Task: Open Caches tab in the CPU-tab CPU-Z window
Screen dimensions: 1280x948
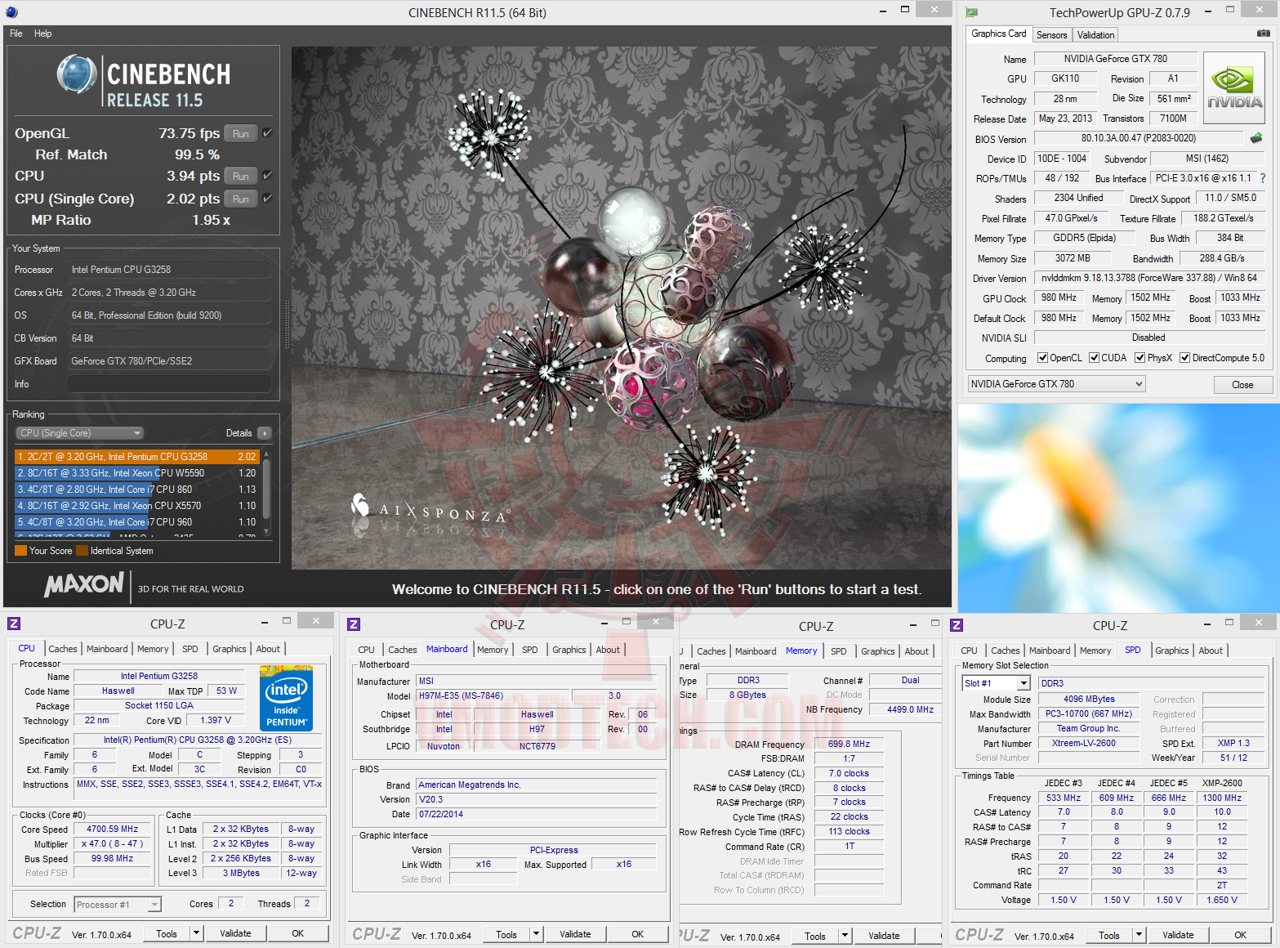Action: tap(63, 649)
